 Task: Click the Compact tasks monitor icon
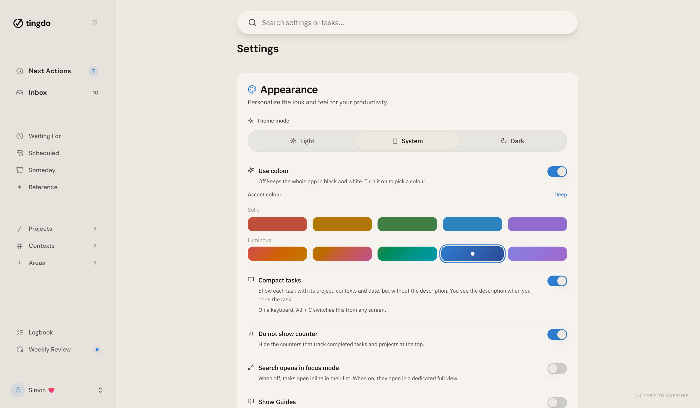click(251, 280)
